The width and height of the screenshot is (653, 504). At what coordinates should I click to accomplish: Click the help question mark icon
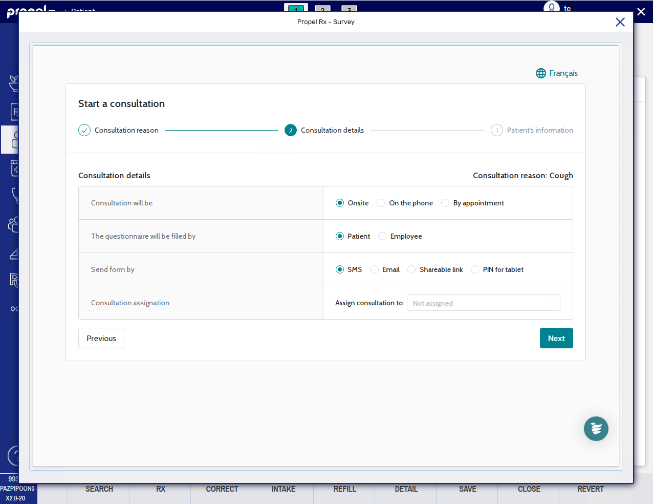tap(14, 455)
